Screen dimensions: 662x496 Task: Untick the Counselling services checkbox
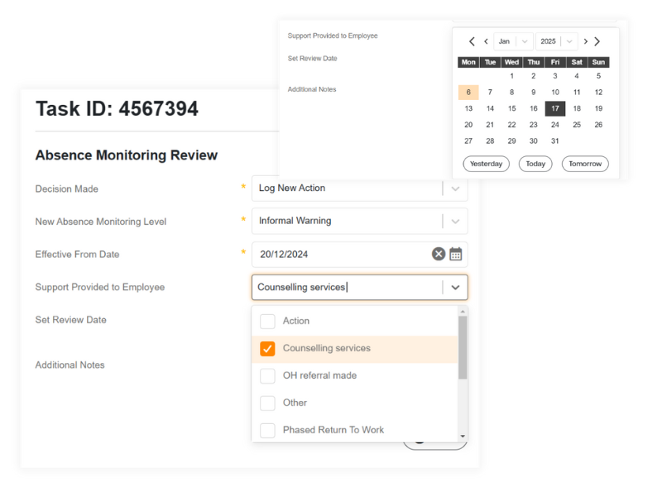(267, 348)
